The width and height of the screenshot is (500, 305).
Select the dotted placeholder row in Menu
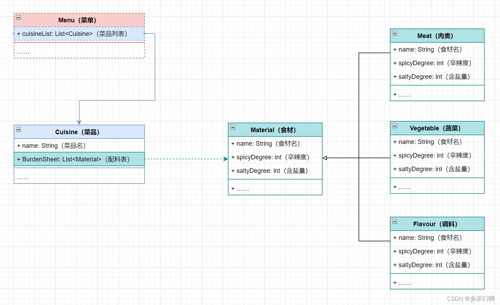[x=79, y=51]
